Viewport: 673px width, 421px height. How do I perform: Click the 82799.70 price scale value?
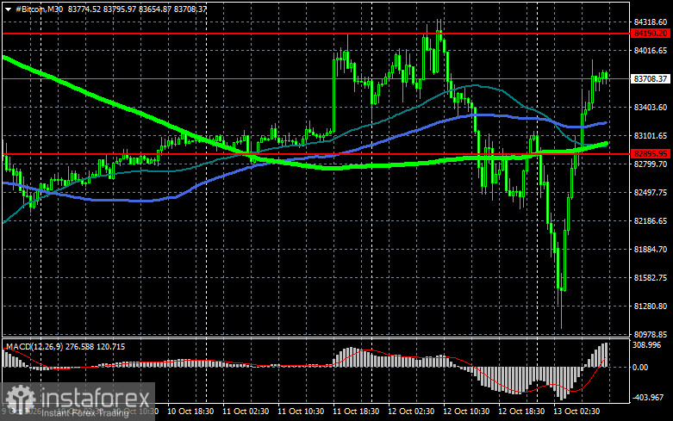[x=651, y=164]
